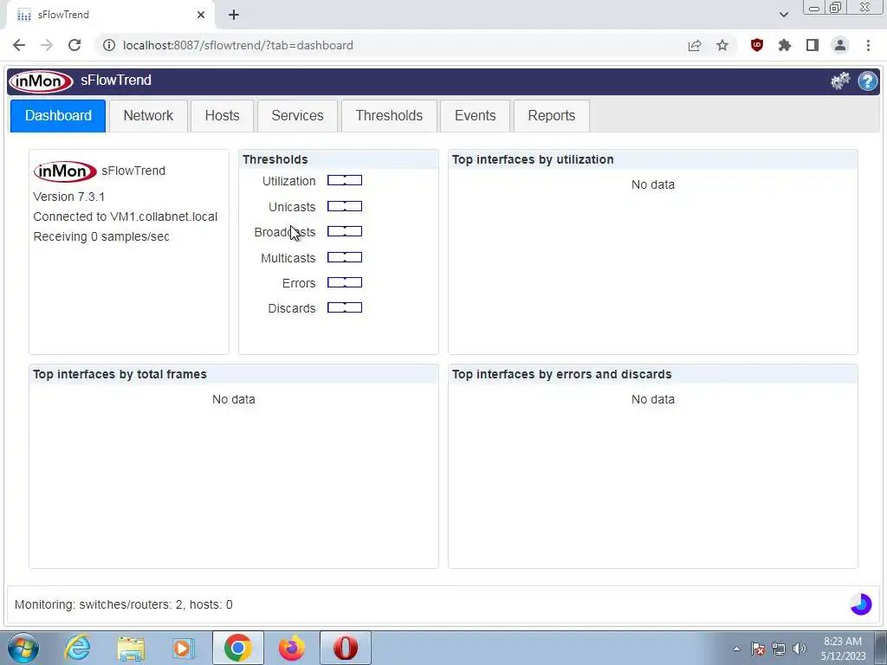View site information icon in address bar
Viewport: 887px width, 665px height.
108,45
